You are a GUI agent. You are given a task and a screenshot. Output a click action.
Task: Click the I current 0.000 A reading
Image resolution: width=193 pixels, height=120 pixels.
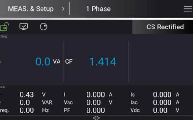88,95
